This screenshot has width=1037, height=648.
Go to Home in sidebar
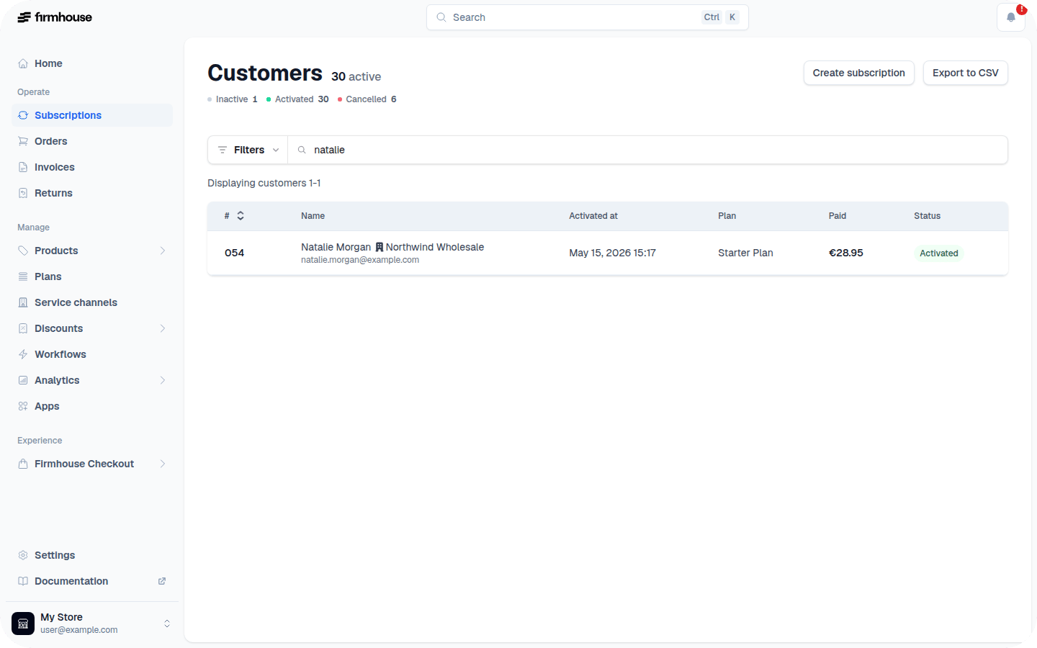point(92,63)
